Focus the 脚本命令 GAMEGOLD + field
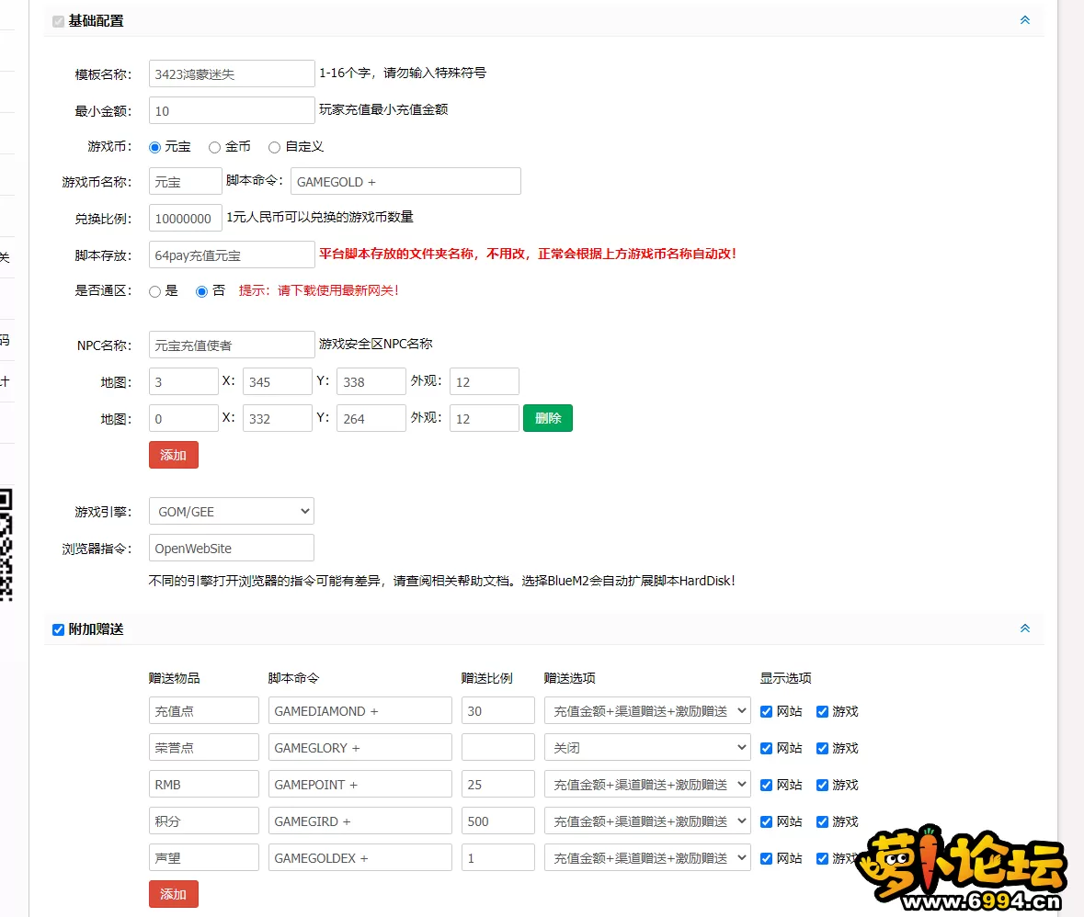Image resolution: width=1084 pixels, height=917 pixels. pos(405,181)
